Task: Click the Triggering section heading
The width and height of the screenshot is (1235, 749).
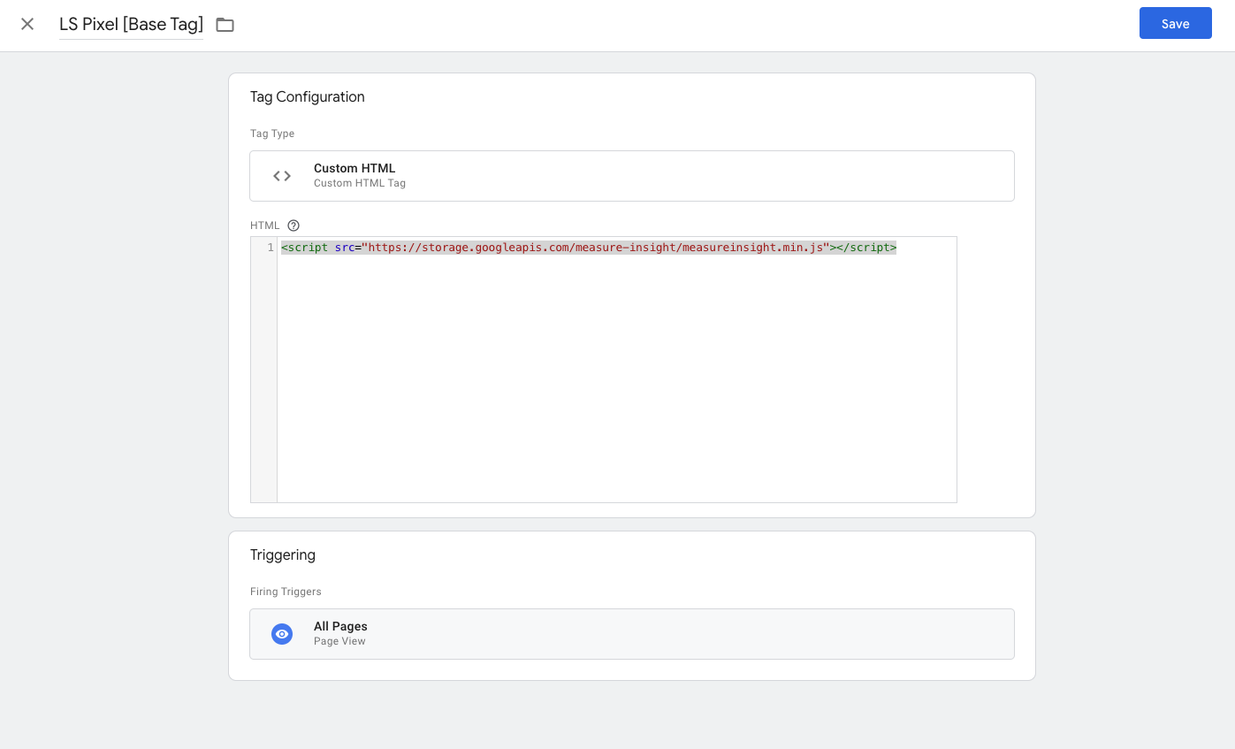Action: [x=283, y=555]
